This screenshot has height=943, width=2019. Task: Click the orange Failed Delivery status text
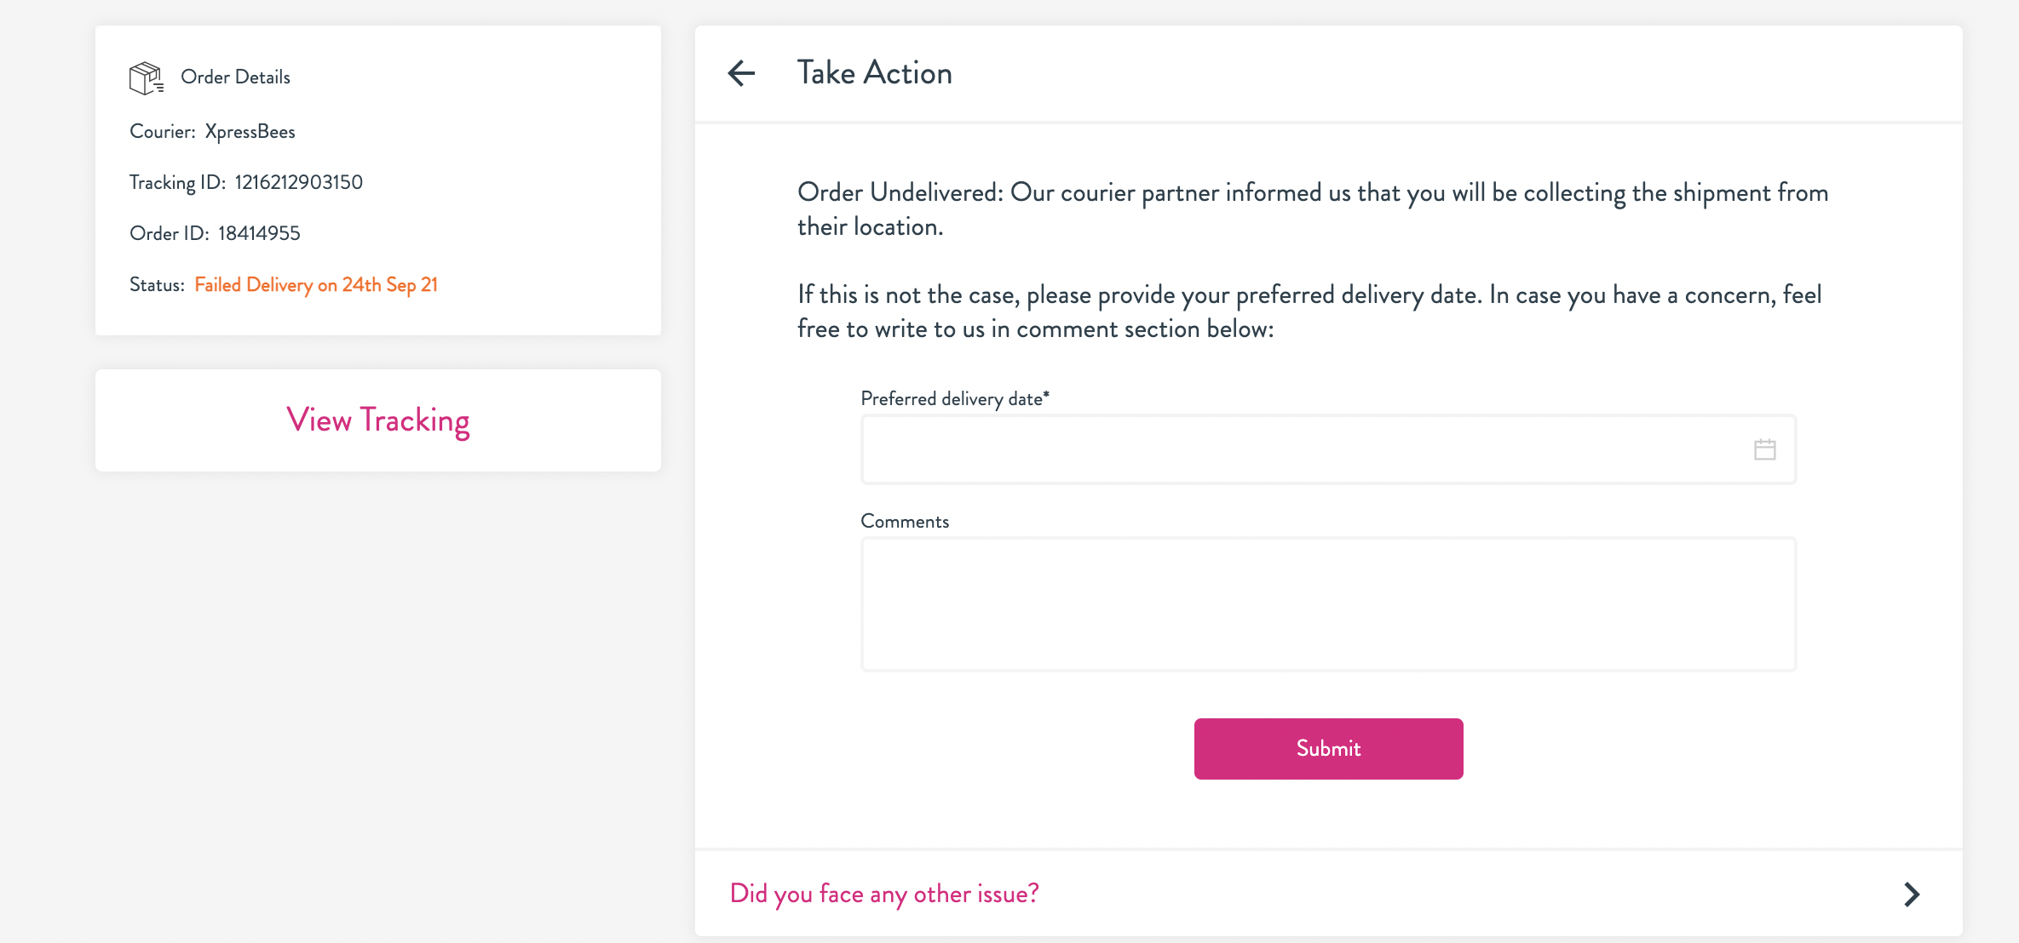click(316, 285)
